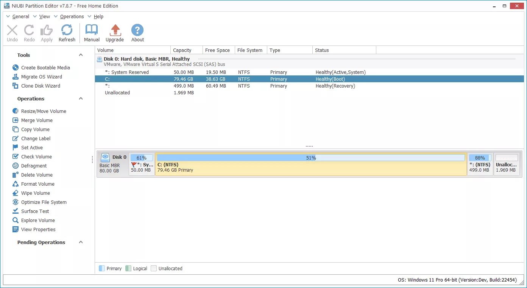Click the File System column header
Viewport: 527px width, 288px height.
(x=251, y=50)
